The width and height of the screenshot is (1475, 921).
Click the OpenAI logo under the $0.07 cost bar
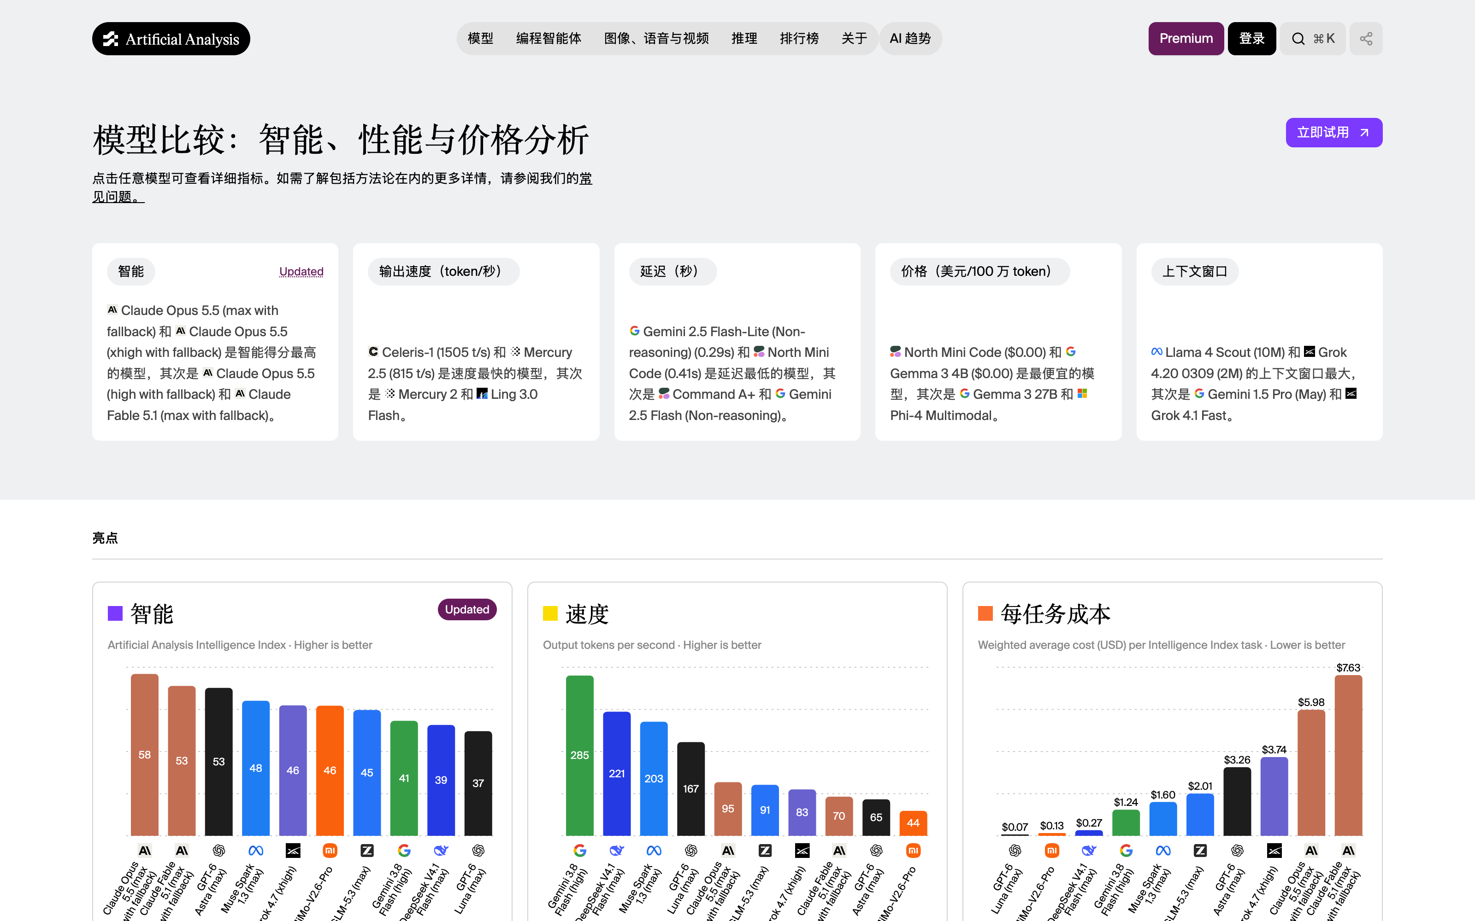click(x=1015, y=851)
